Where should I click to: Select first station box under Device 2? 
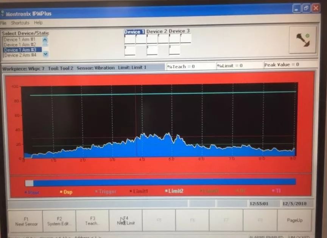pyautogui.click(x=152, y=39)
